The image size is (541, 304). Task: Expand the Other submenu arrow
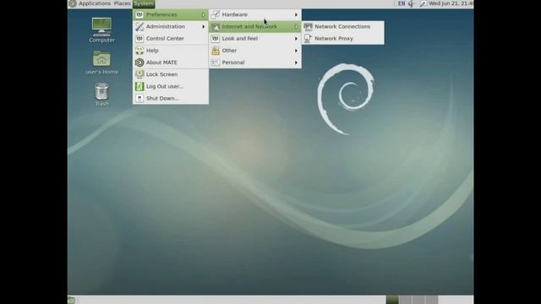296,51
